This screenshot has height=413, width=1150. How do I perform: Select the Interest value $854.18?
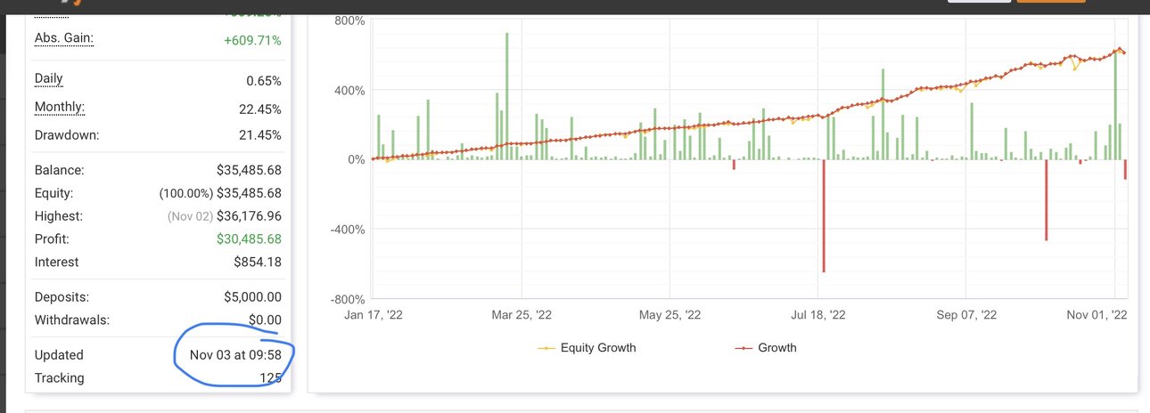(x=256, y=263)
